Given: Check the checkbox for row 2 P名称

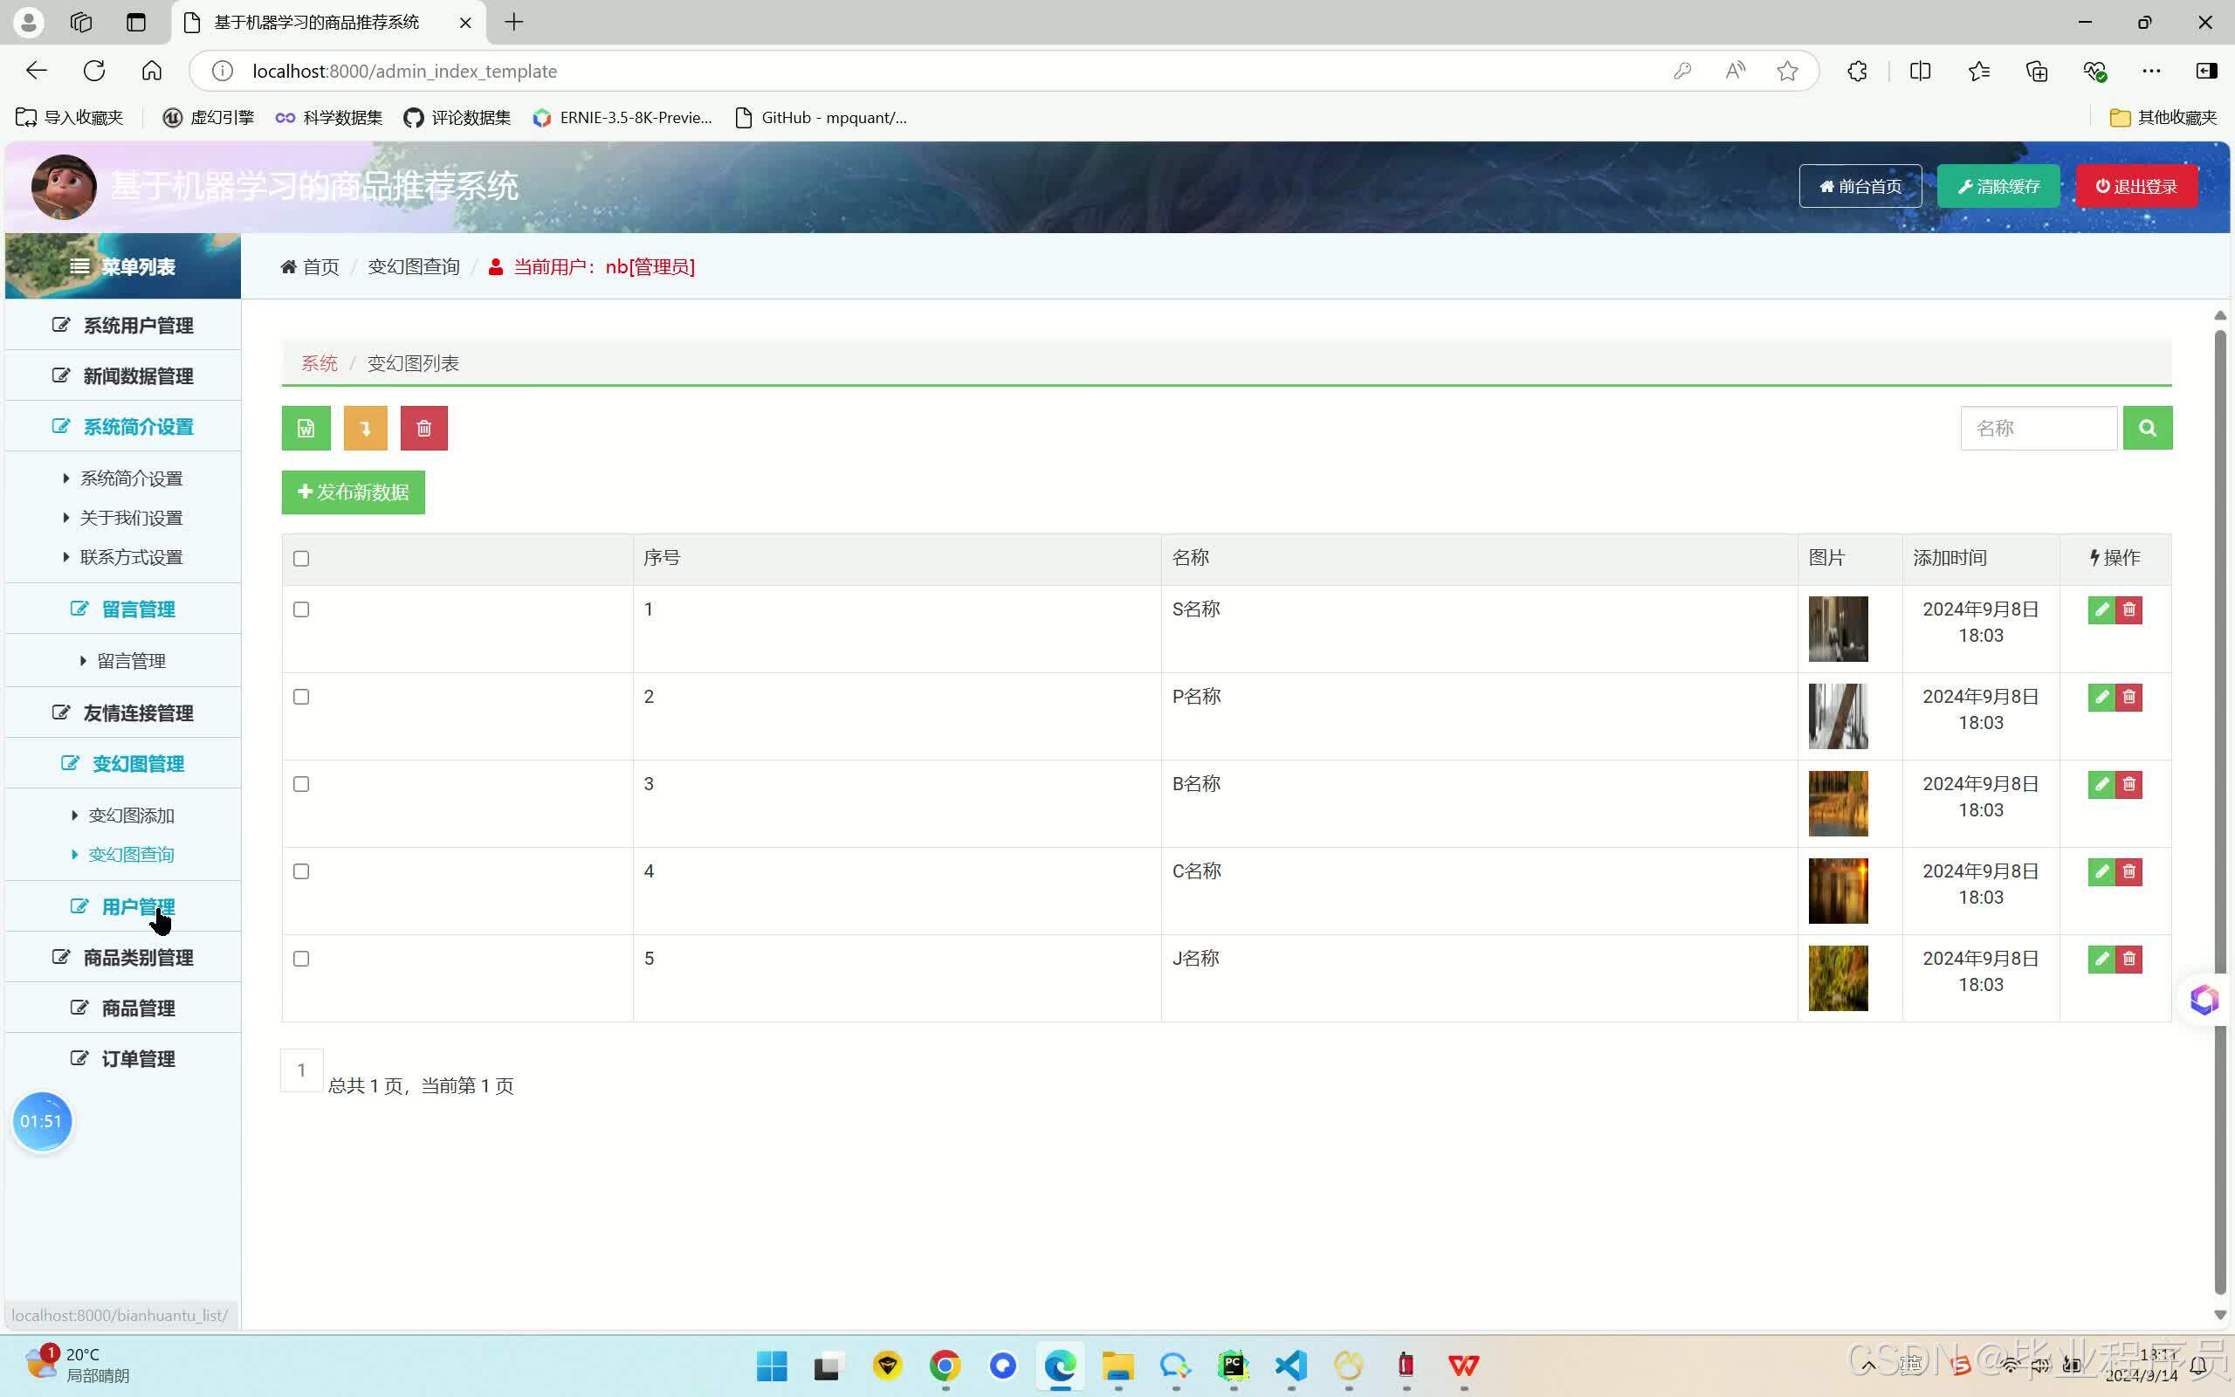Looking at the screenshot, I should coord(301,697).
